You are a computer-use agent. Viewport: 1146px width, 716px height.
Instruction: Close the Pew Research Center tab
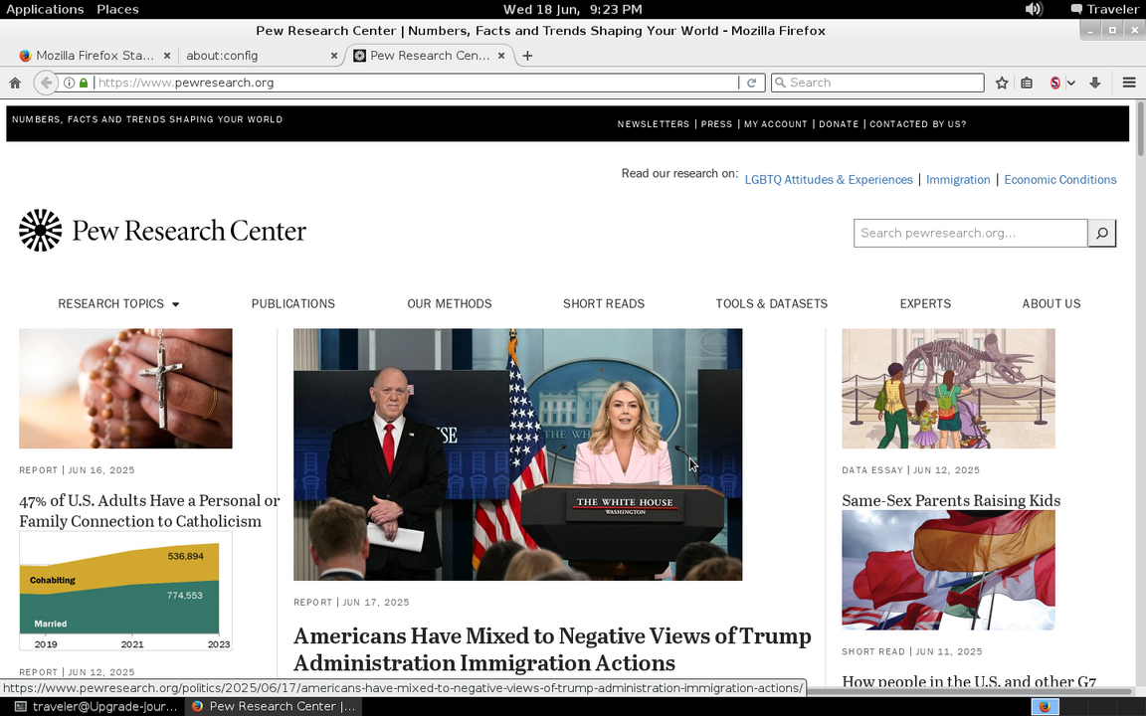[x=501, y=56]
